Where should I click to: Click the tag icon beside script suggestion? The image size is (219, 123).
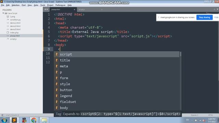56,54
